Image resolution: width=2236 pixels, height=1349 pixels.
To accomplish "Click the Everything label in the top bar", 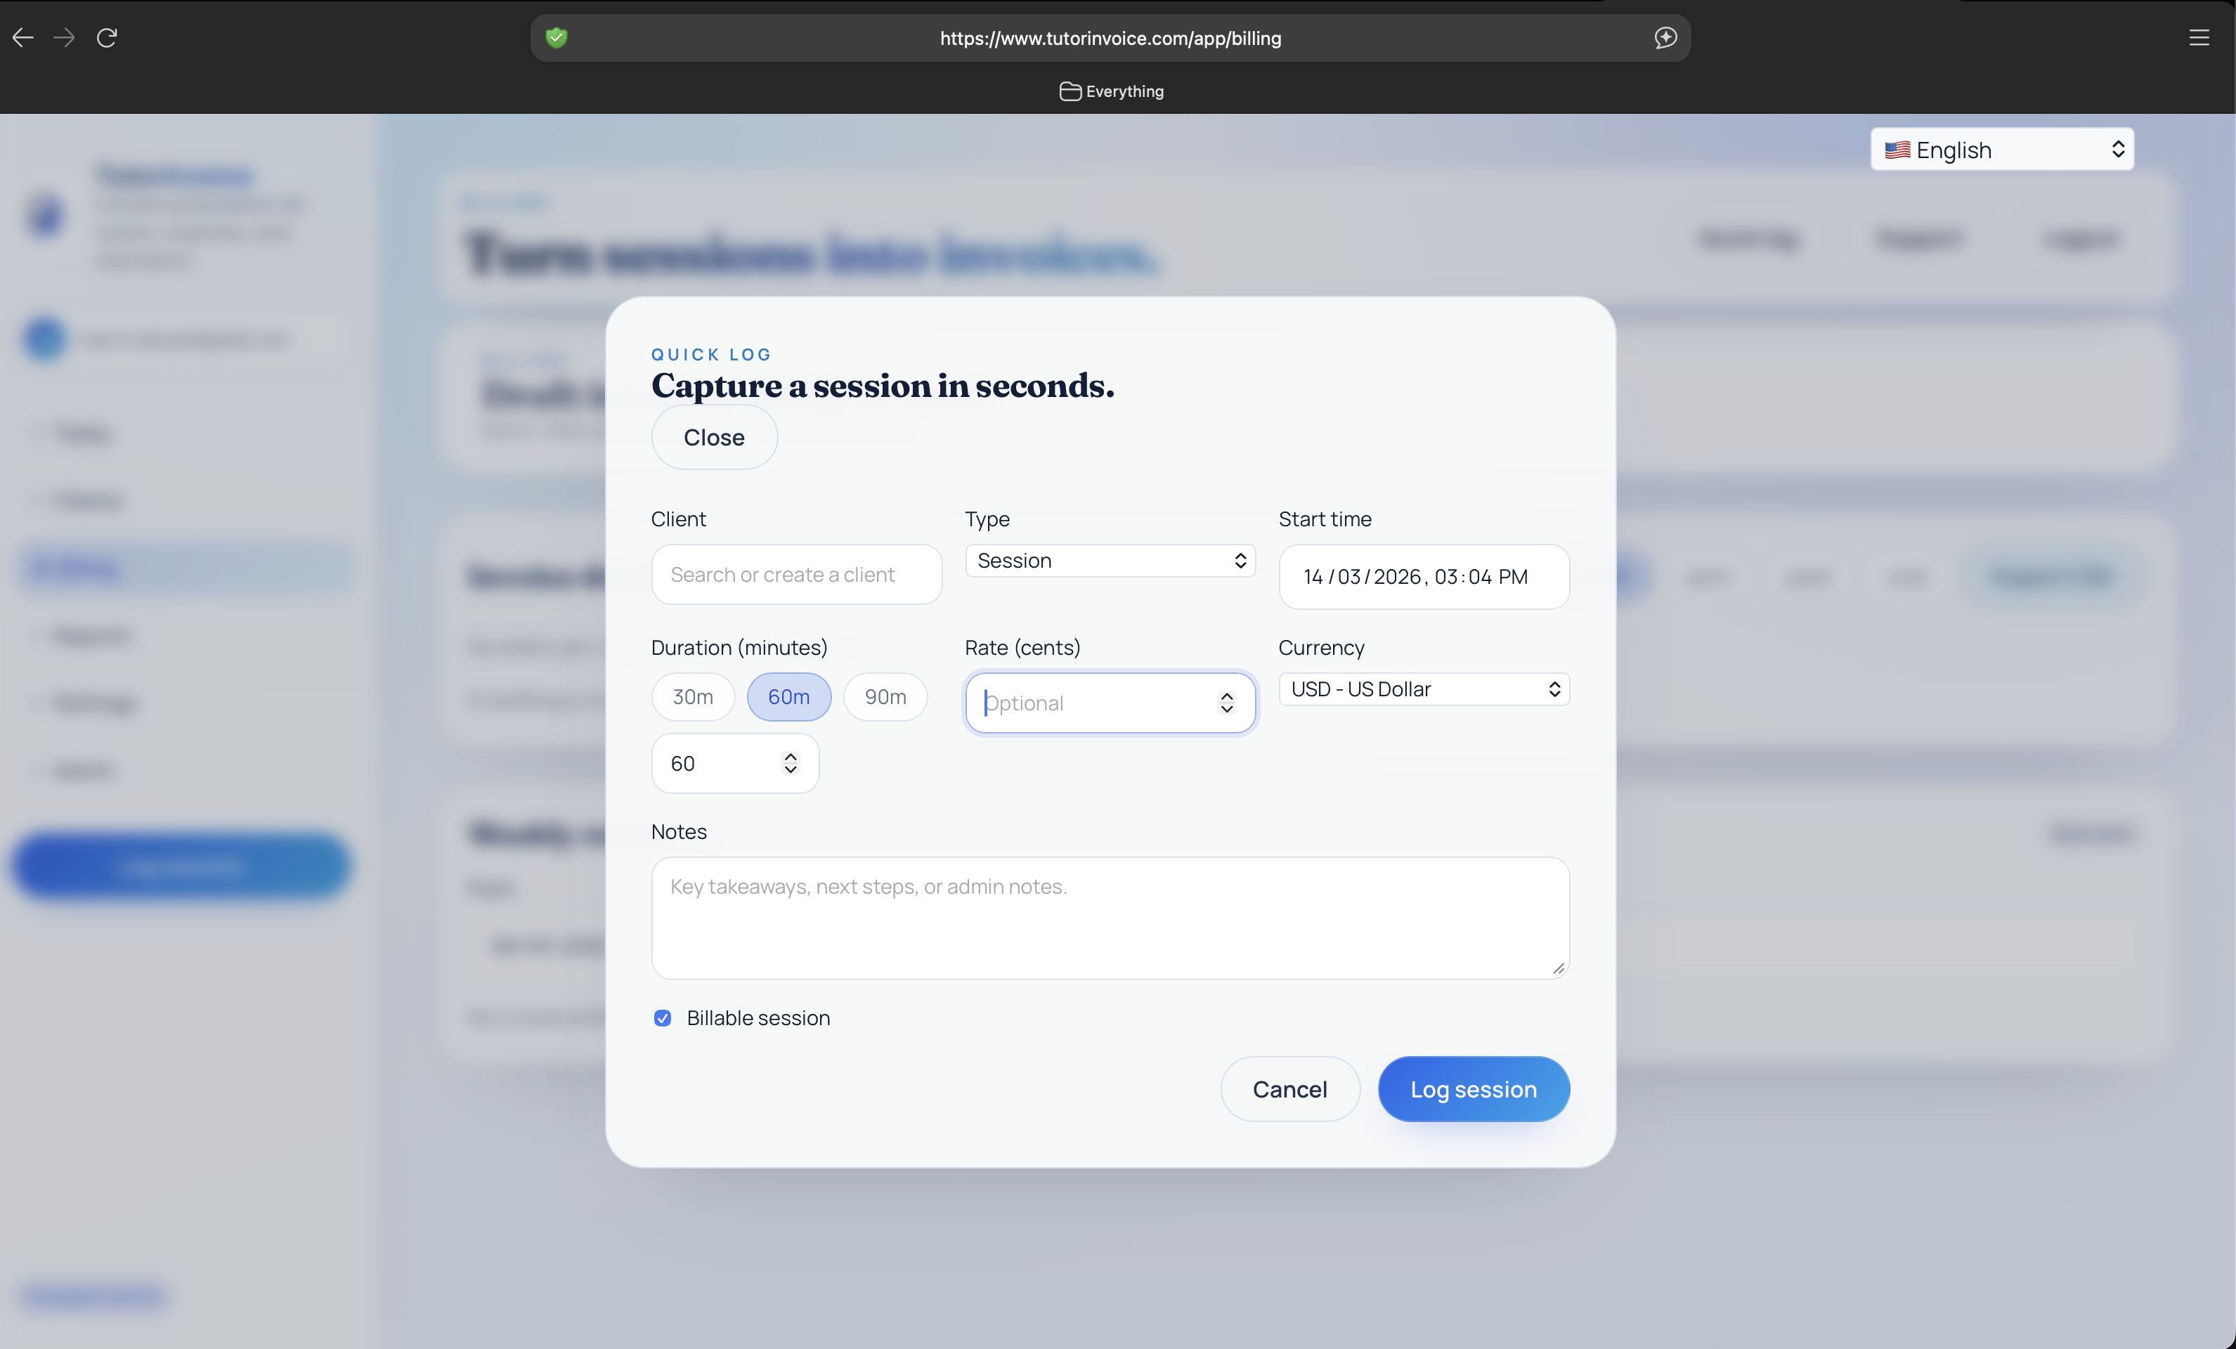I will (1125, 91).
